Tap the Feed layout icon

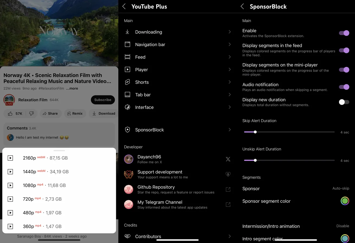[127, 57]
